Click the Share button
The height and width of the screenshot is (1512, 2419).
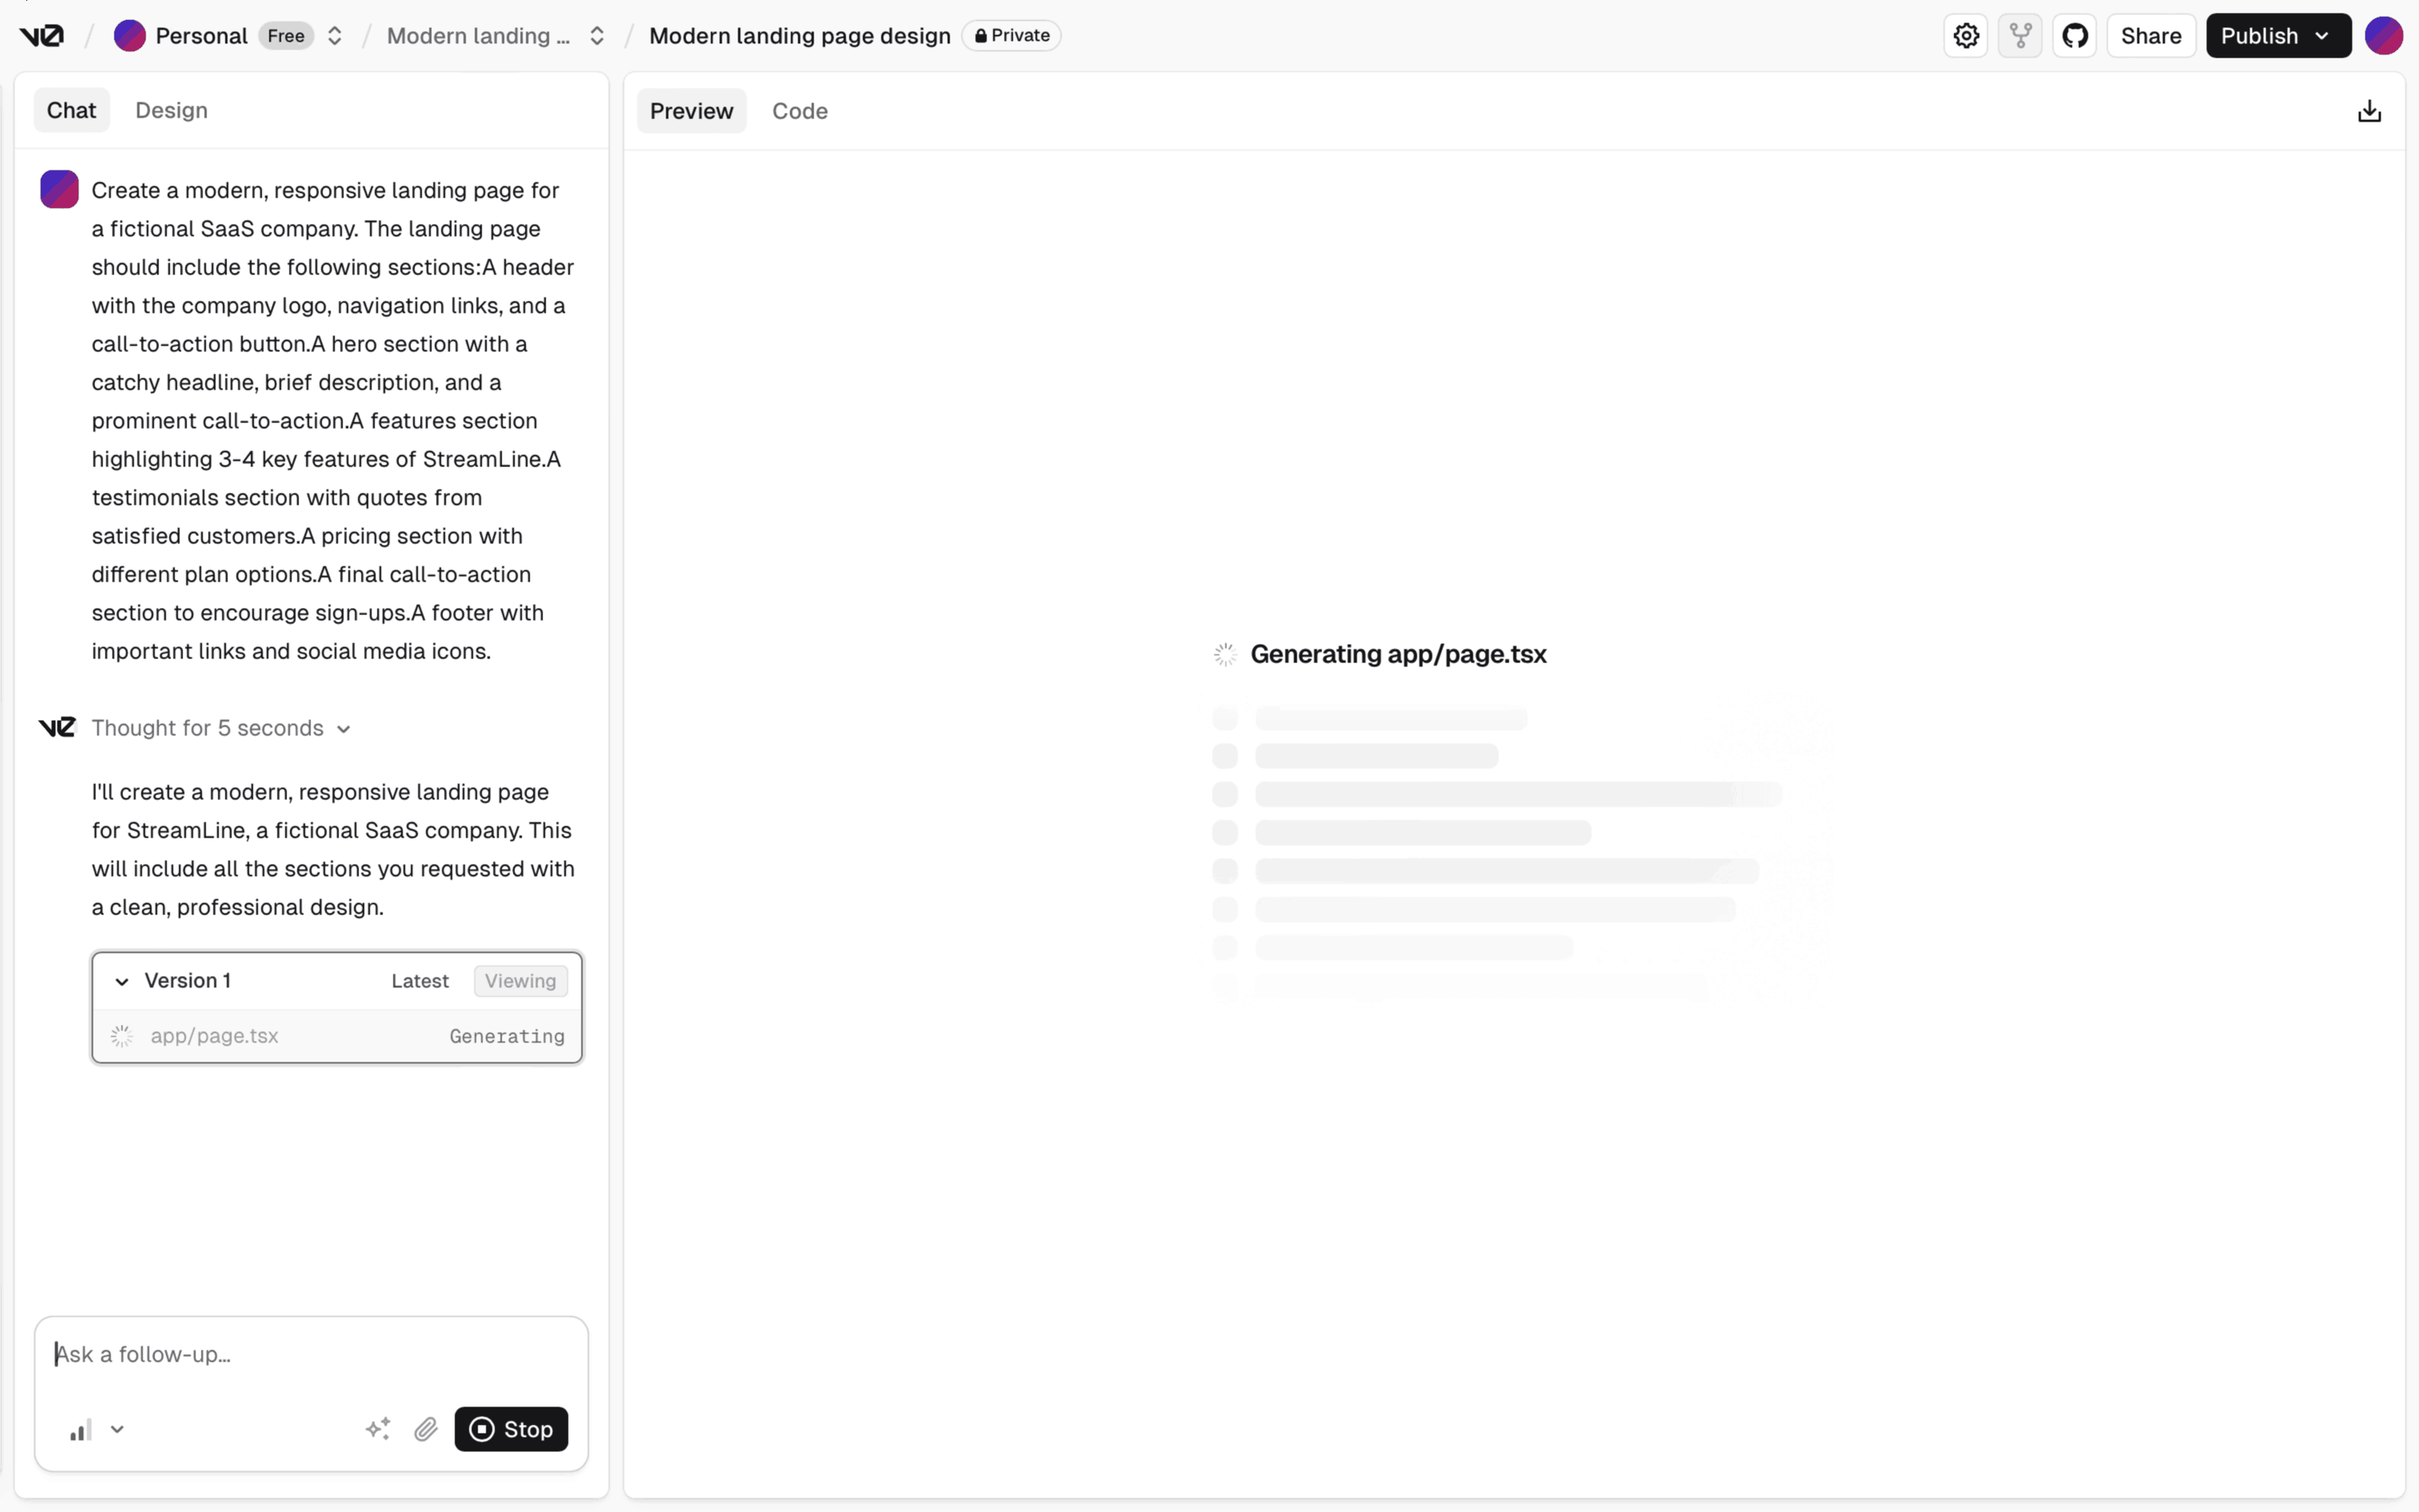click(2151, 35)
